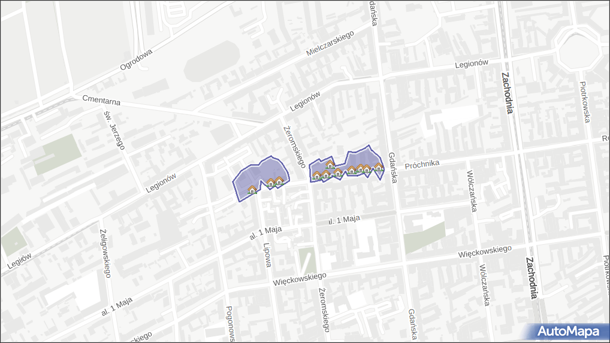Click the topmost house marker in the right shaded zone
This screenshot has width=610, height=343.
(330, 164)
